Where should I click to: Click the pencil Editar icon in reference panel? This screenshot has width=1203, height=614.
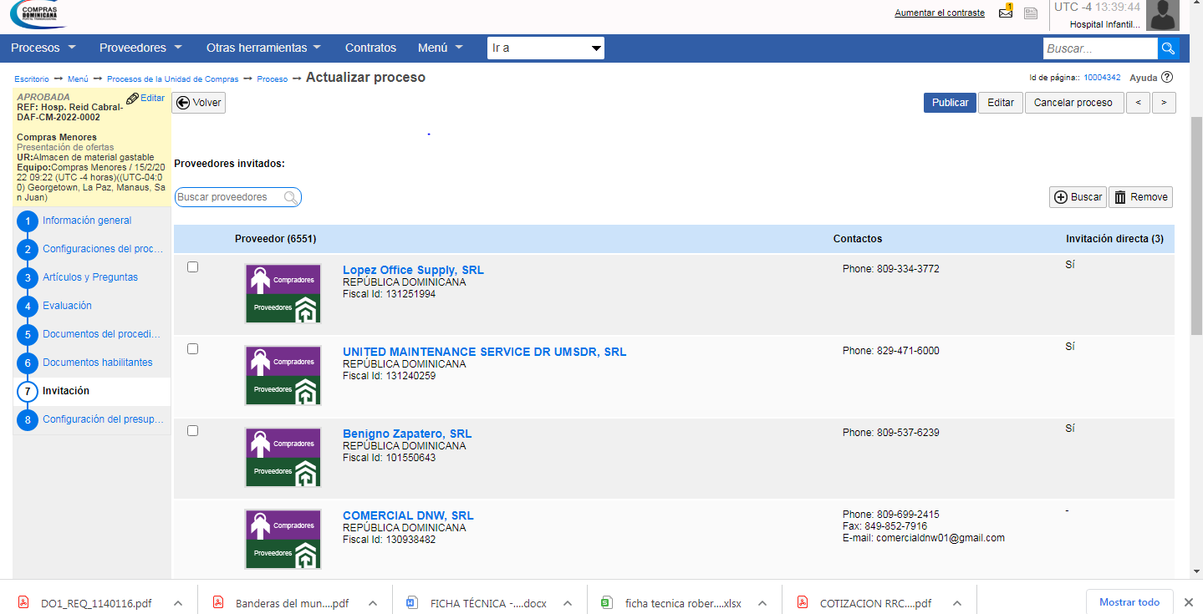click(x=132, y=99)
